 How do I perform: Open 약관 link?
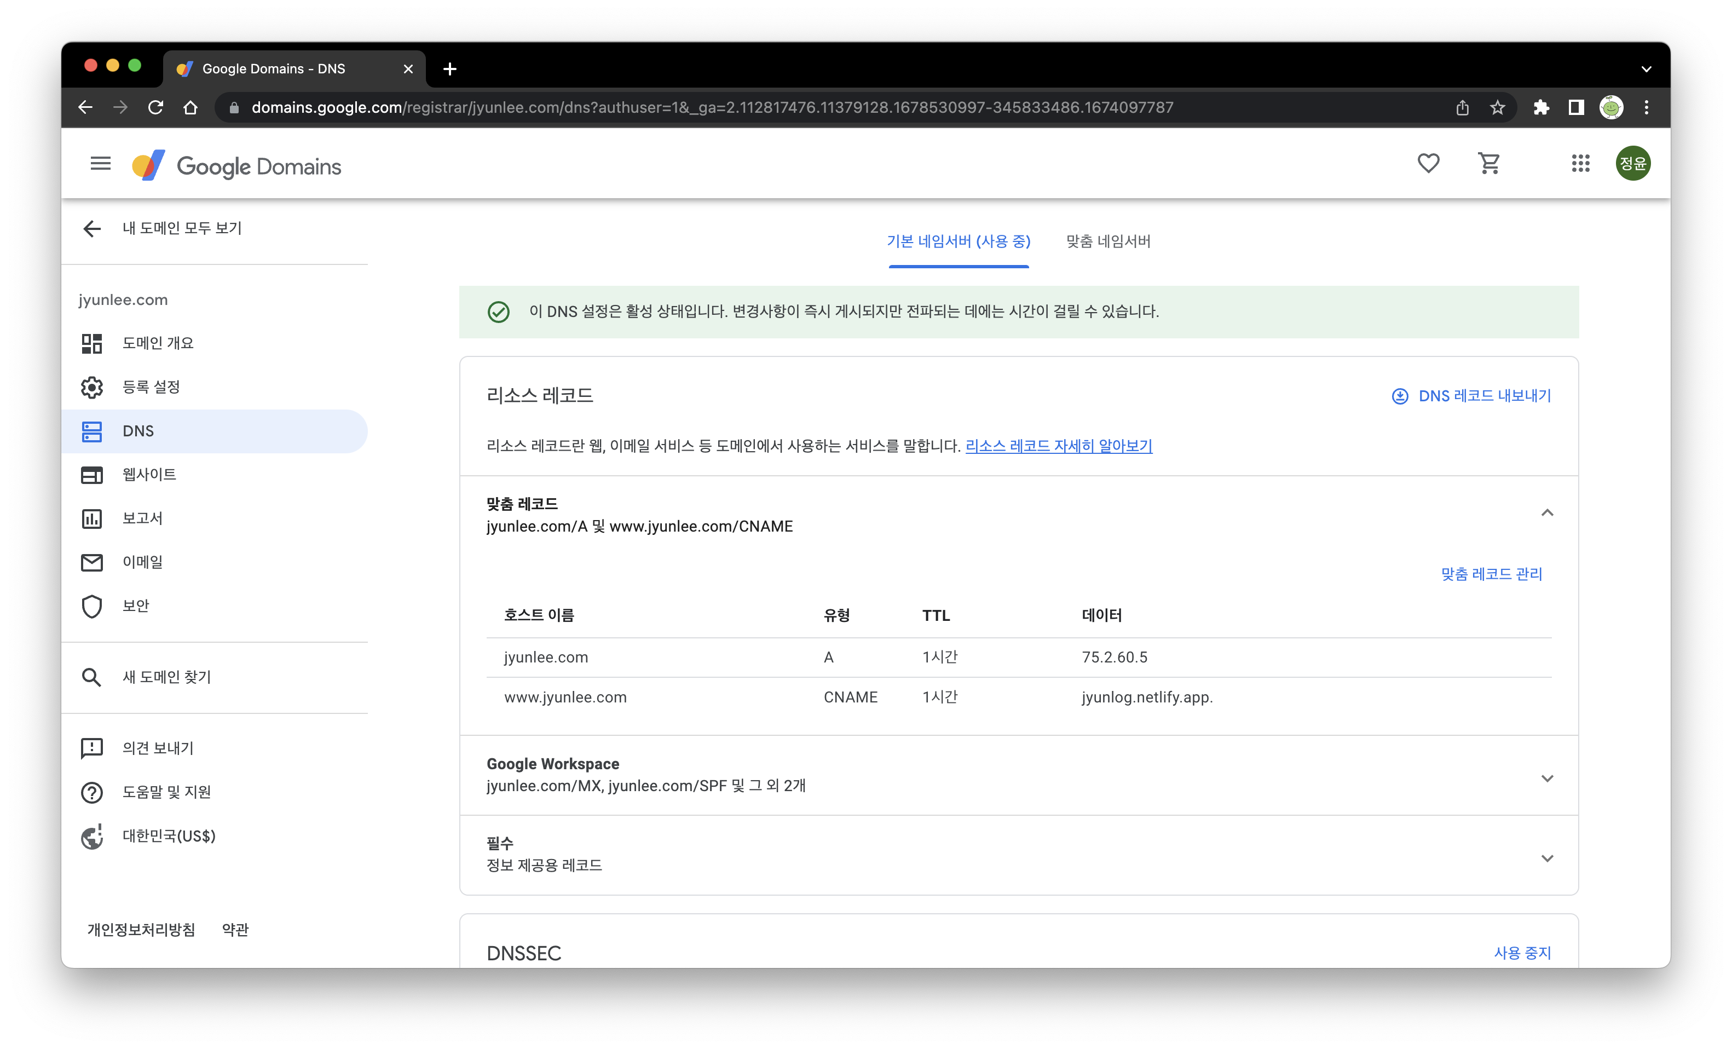(235, 930)
